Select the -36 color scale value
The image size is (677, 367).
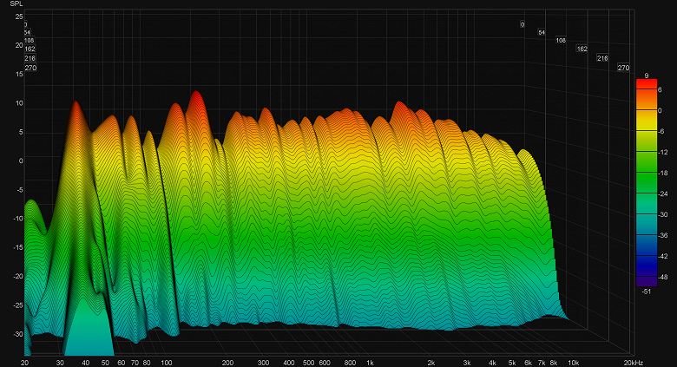(x=663, y=235)
